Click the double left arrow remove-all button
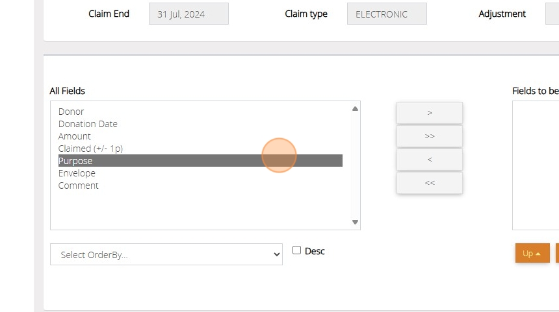Image resolution: width=559 pixels, height=312 pixels. tap(429, 183)
